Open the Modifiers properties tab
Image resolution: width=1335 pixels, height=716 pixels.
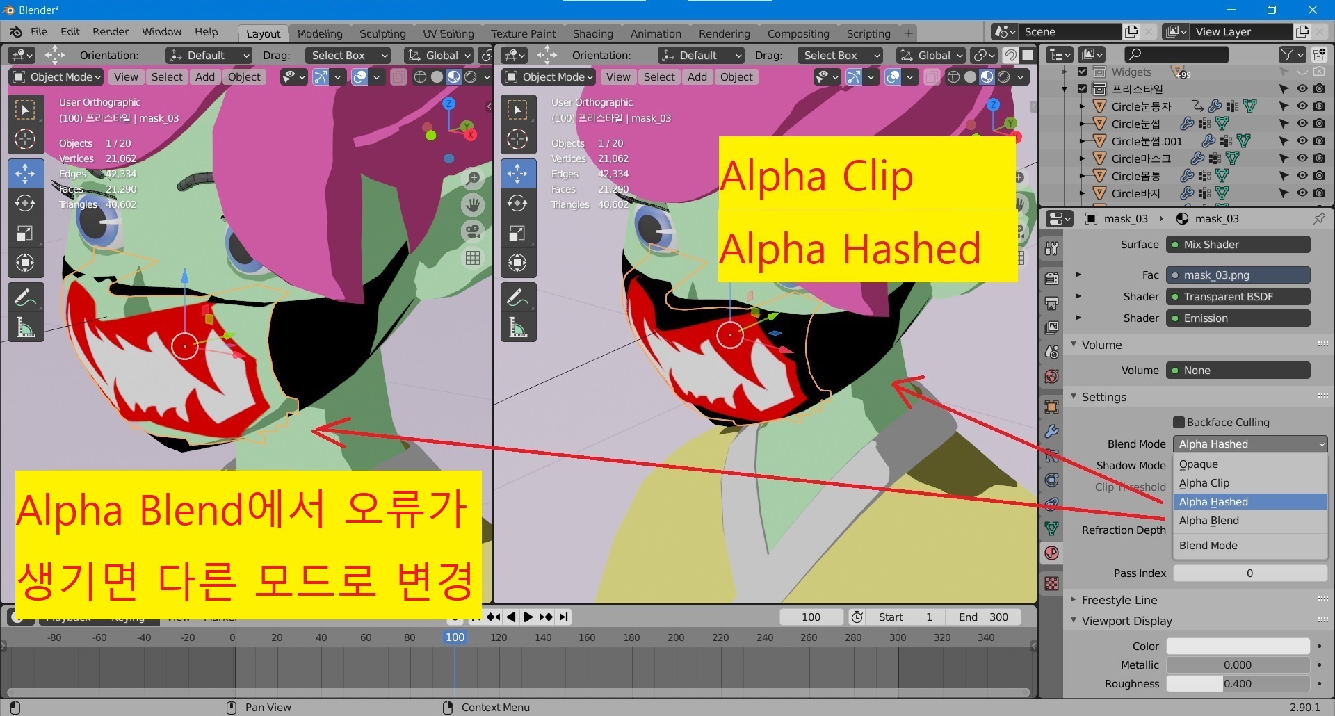point(1051,432)
